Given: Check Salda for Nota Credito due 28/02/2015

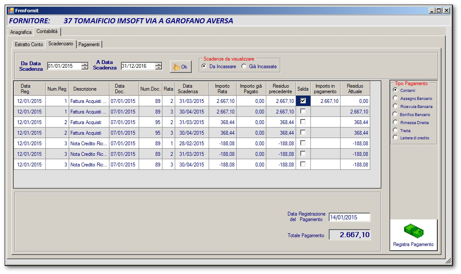Looking at the screenshot, I should point(303,143).
